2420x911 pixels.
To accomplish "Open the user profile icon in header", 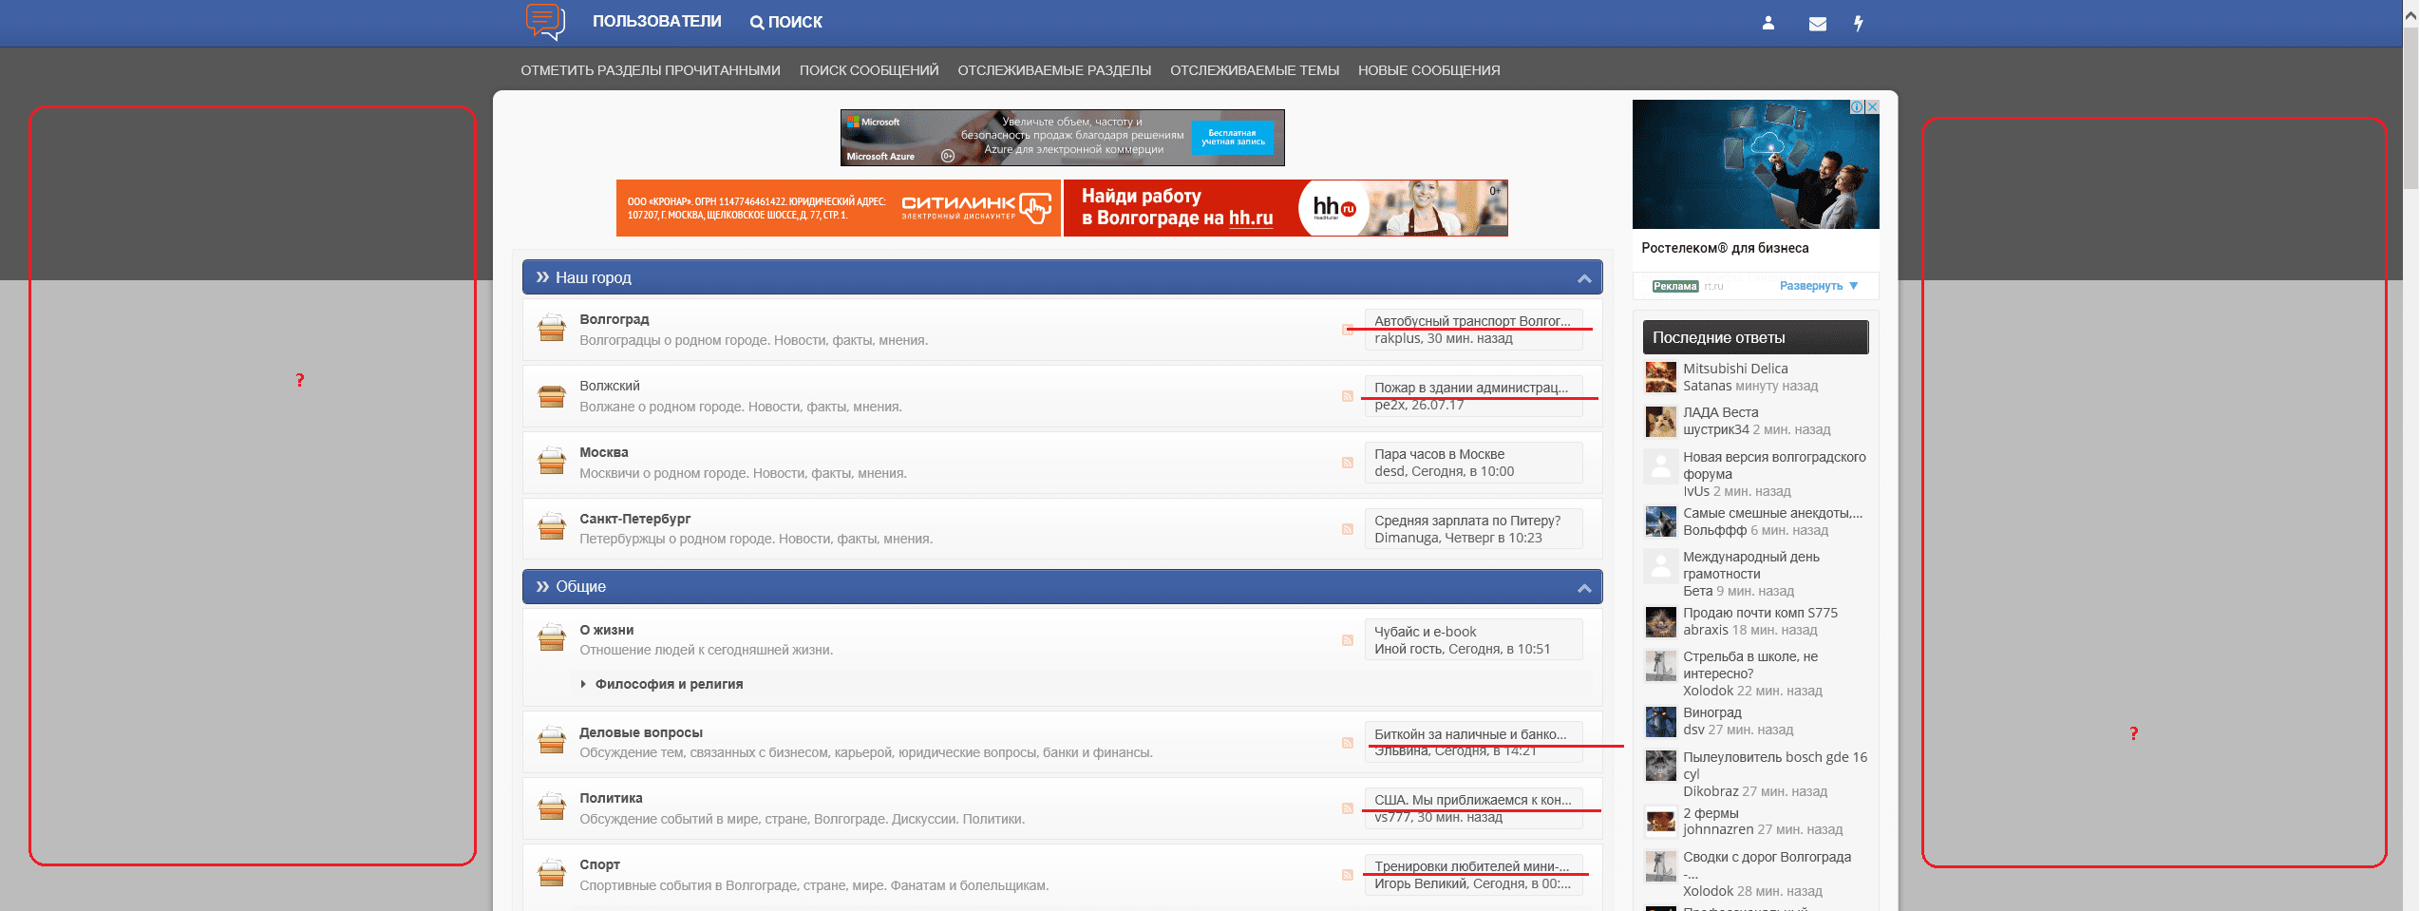I will pos(1768,23).
